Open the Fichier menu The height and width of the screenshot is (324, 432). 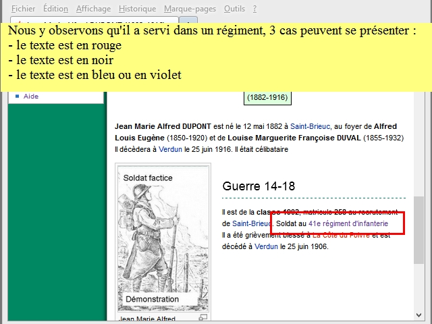coord(23,9)
